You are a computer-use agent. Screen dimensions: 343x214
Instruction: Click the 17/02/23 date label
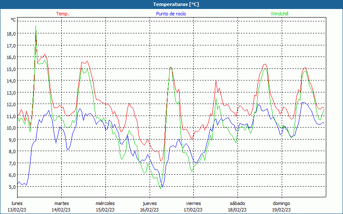(x=193, y=210)
